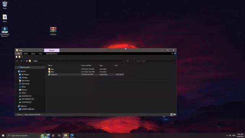
Task: Select Quick access in navigation pane
Action: (25, 67)
